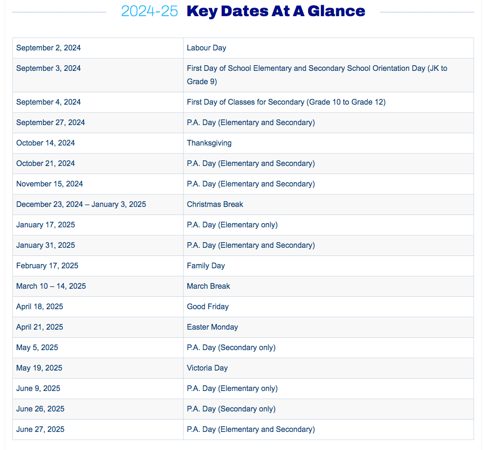This screenshot has width=484, height=450.
Task: Click the "Key Dates At A Glance" heading
Action: click(276, 11)
